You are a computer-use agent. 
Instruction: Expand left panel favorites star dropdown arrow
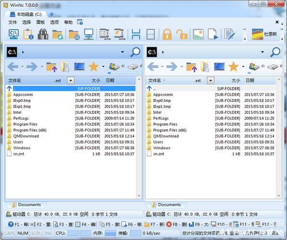(103, 66)
